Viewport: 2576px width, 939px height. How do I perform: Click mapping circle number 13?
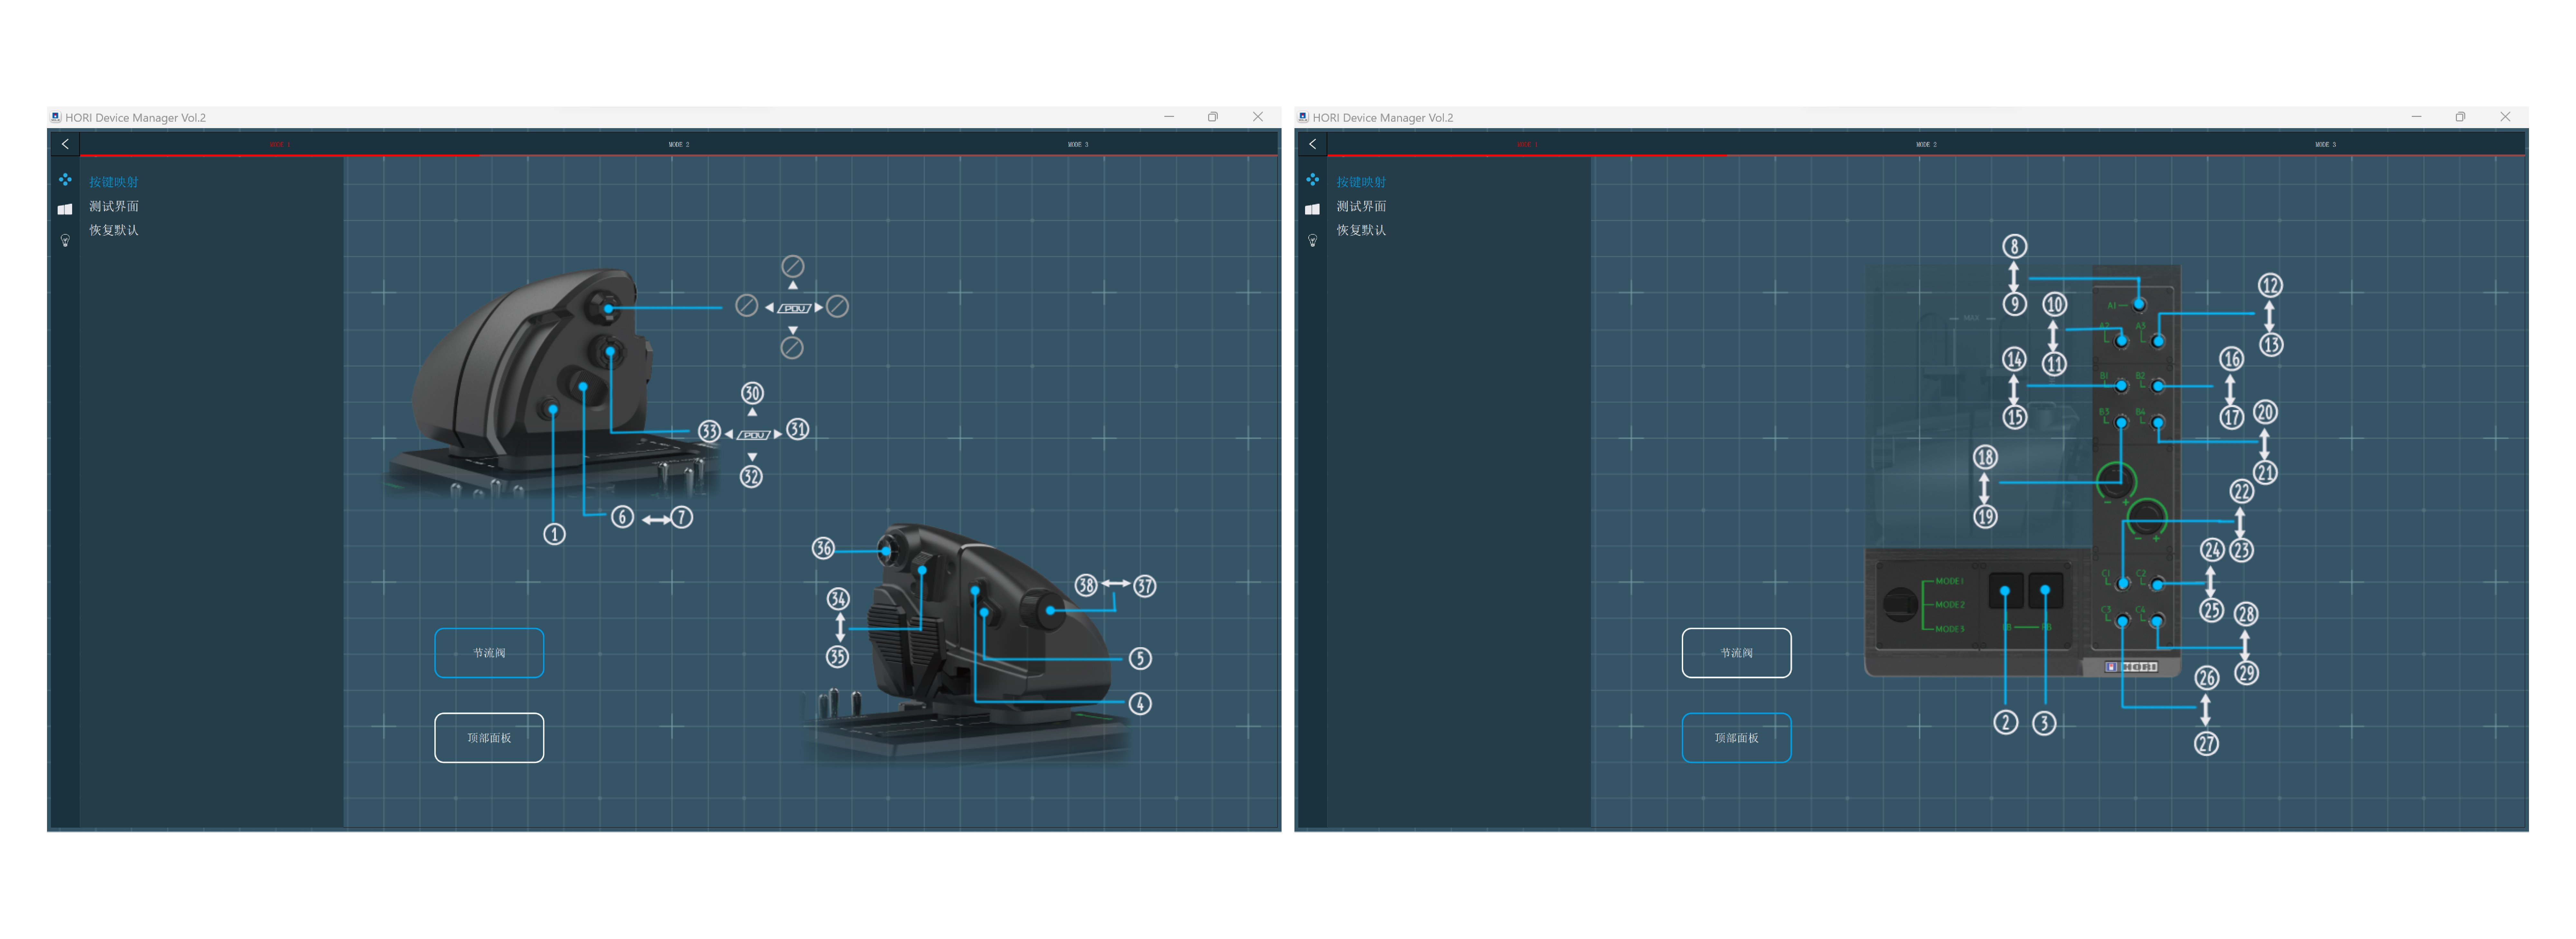[2271, 345]
